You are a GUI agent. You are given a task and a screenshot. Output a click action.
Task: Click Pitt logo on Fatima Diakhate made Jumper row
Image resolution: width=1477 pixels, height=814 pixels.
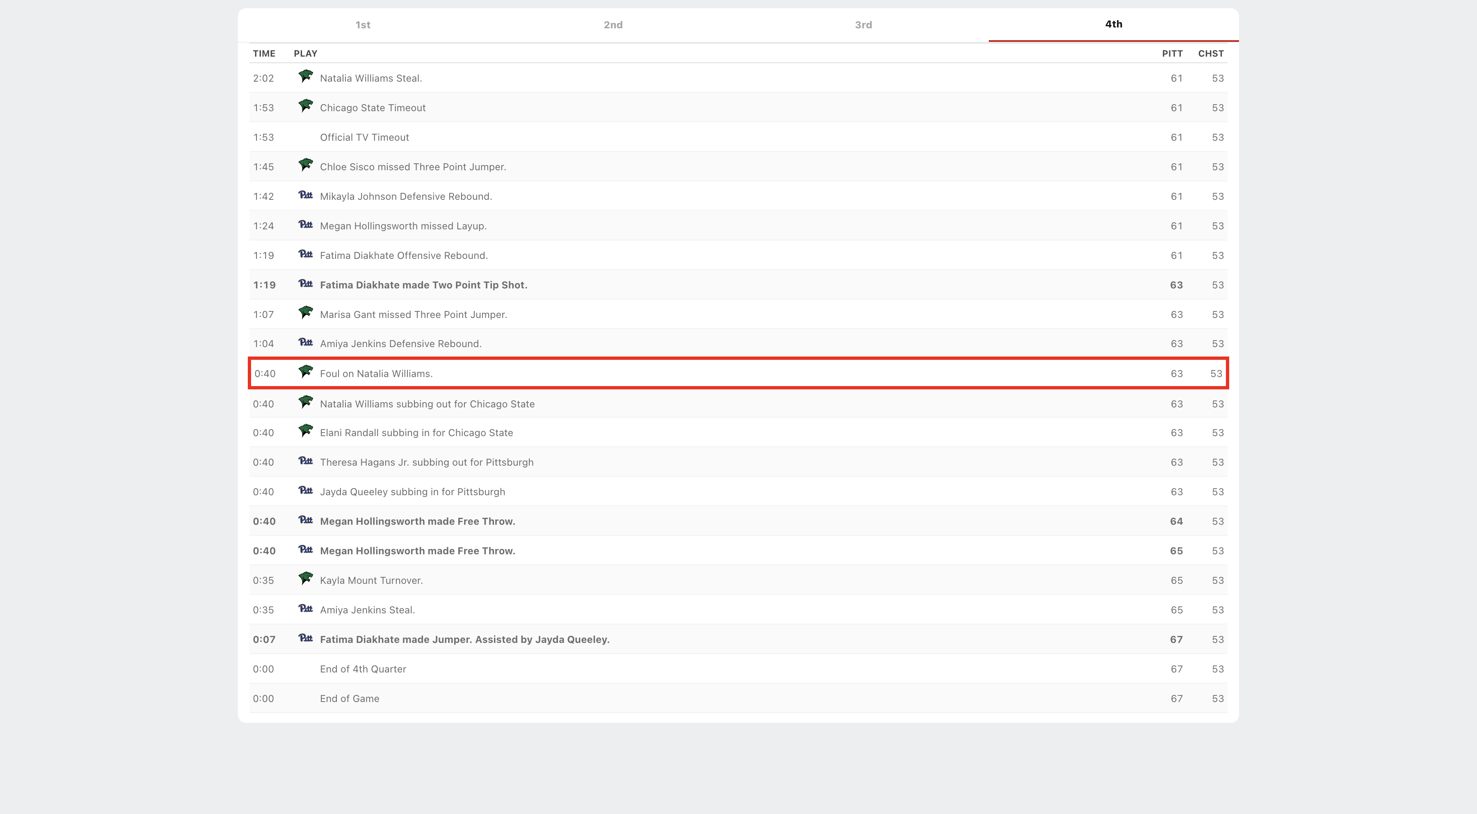(x=306, y=638)
